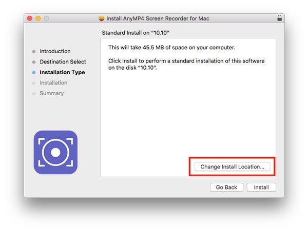The image size is (308, 231).
Task: Click the Install button
Action: pyautogui.click(x=261, y=187)
